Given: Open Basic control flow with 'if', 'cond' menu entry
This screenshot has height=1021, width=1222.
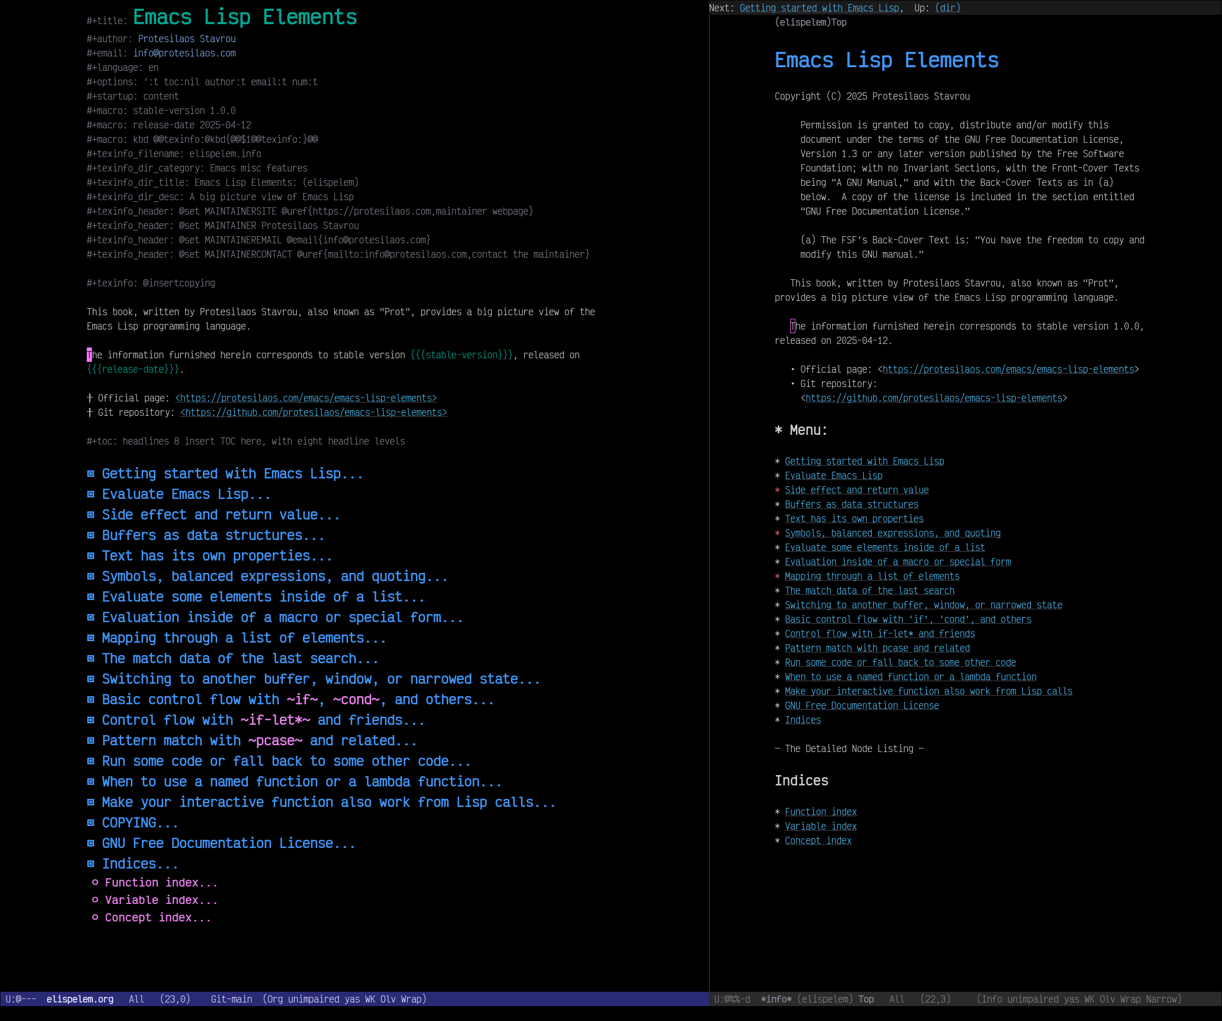Looking at the screenshot, I should coord(908,619).
